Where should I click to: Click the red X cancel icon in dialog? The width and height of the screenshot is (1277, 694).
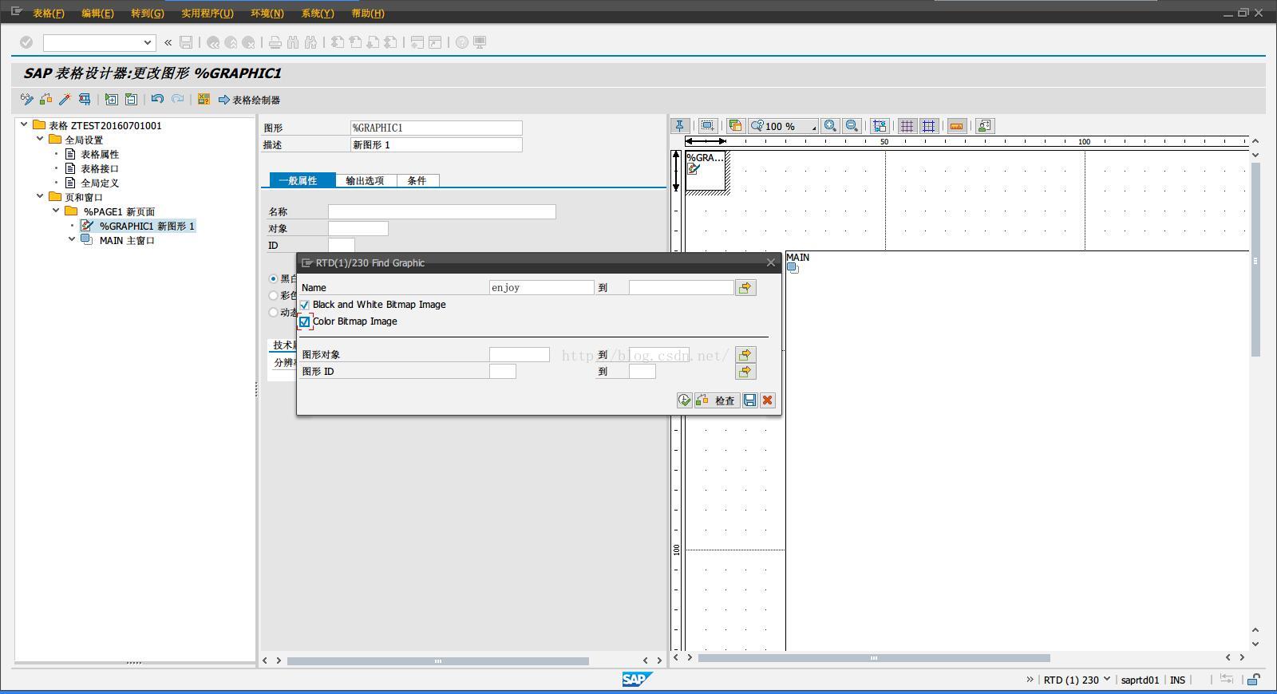pyautogui.click(x=768, y=400)
